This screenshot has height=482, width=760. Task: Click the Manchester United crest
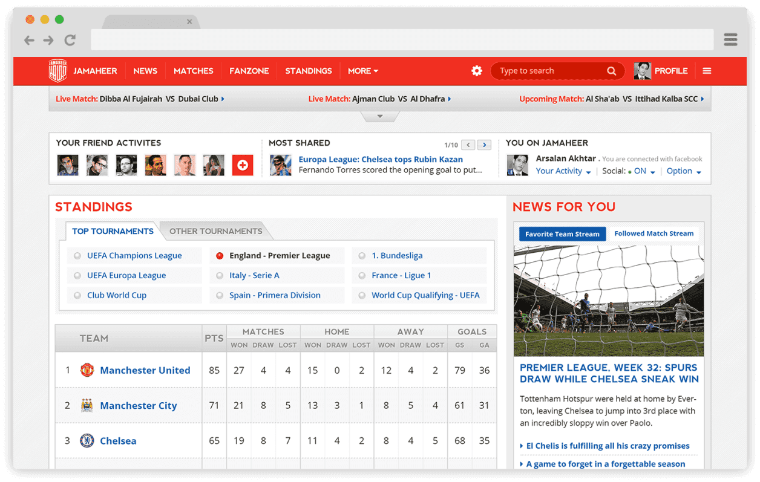87,370
